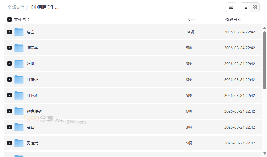267x157 pixels.
Task: Click the 结石 folder icon
Action: 19,127
